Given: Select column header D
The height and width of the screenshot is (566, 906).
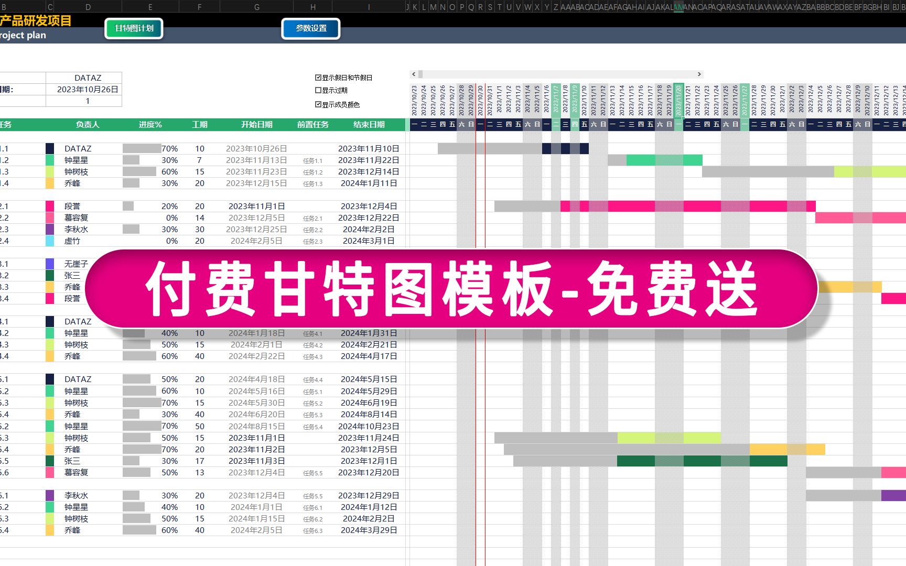Looking at the screenshot, I should point(88,7).
